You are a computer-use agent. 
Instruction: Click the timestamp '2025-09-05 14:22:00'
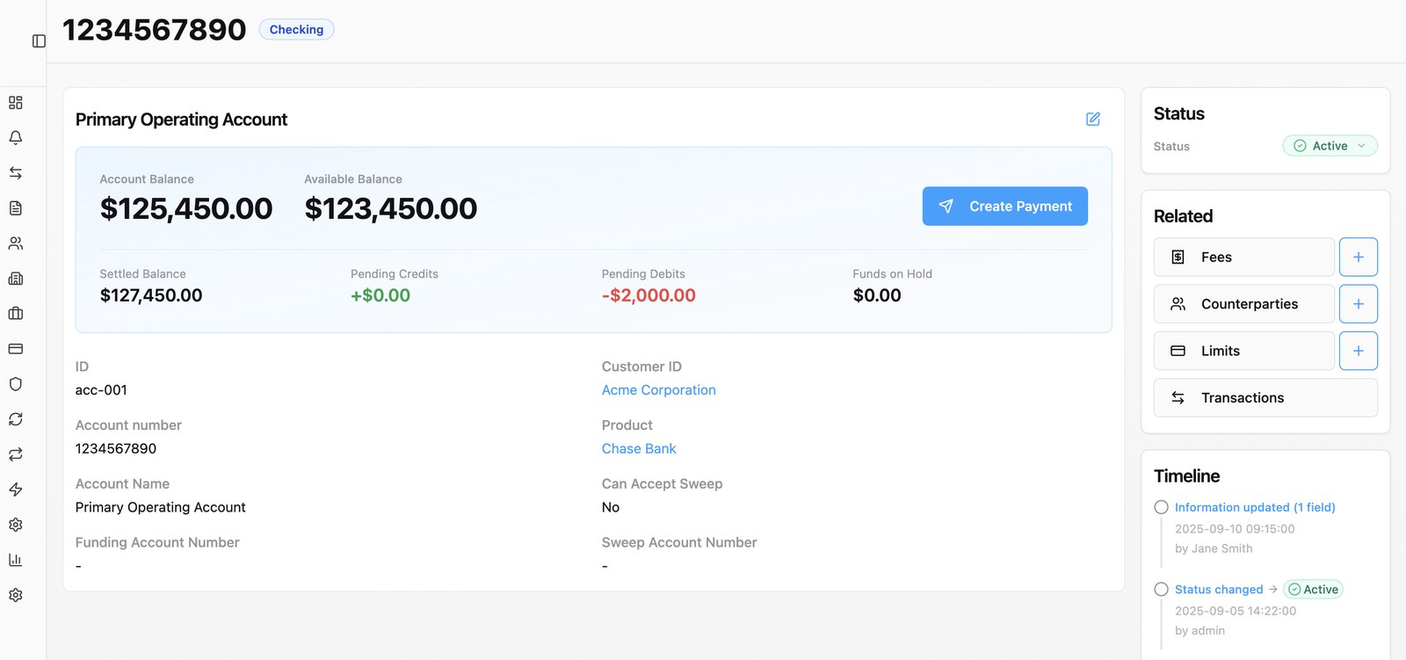1236,611
